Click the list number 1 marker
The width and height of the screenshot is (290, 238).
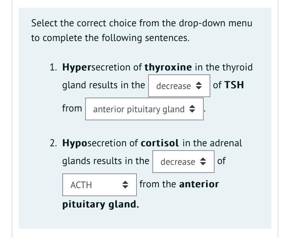click(x=54, y=67)
